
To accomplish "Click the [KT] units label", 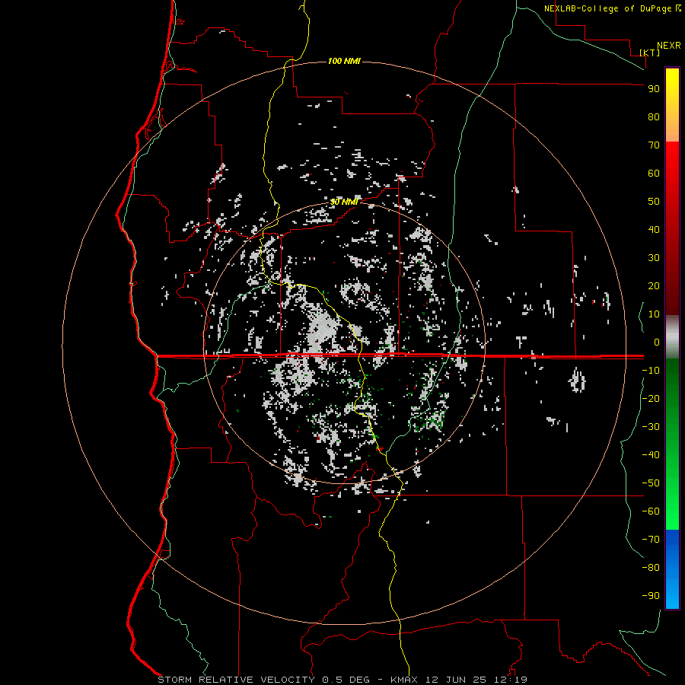I will tap(650, 53).
